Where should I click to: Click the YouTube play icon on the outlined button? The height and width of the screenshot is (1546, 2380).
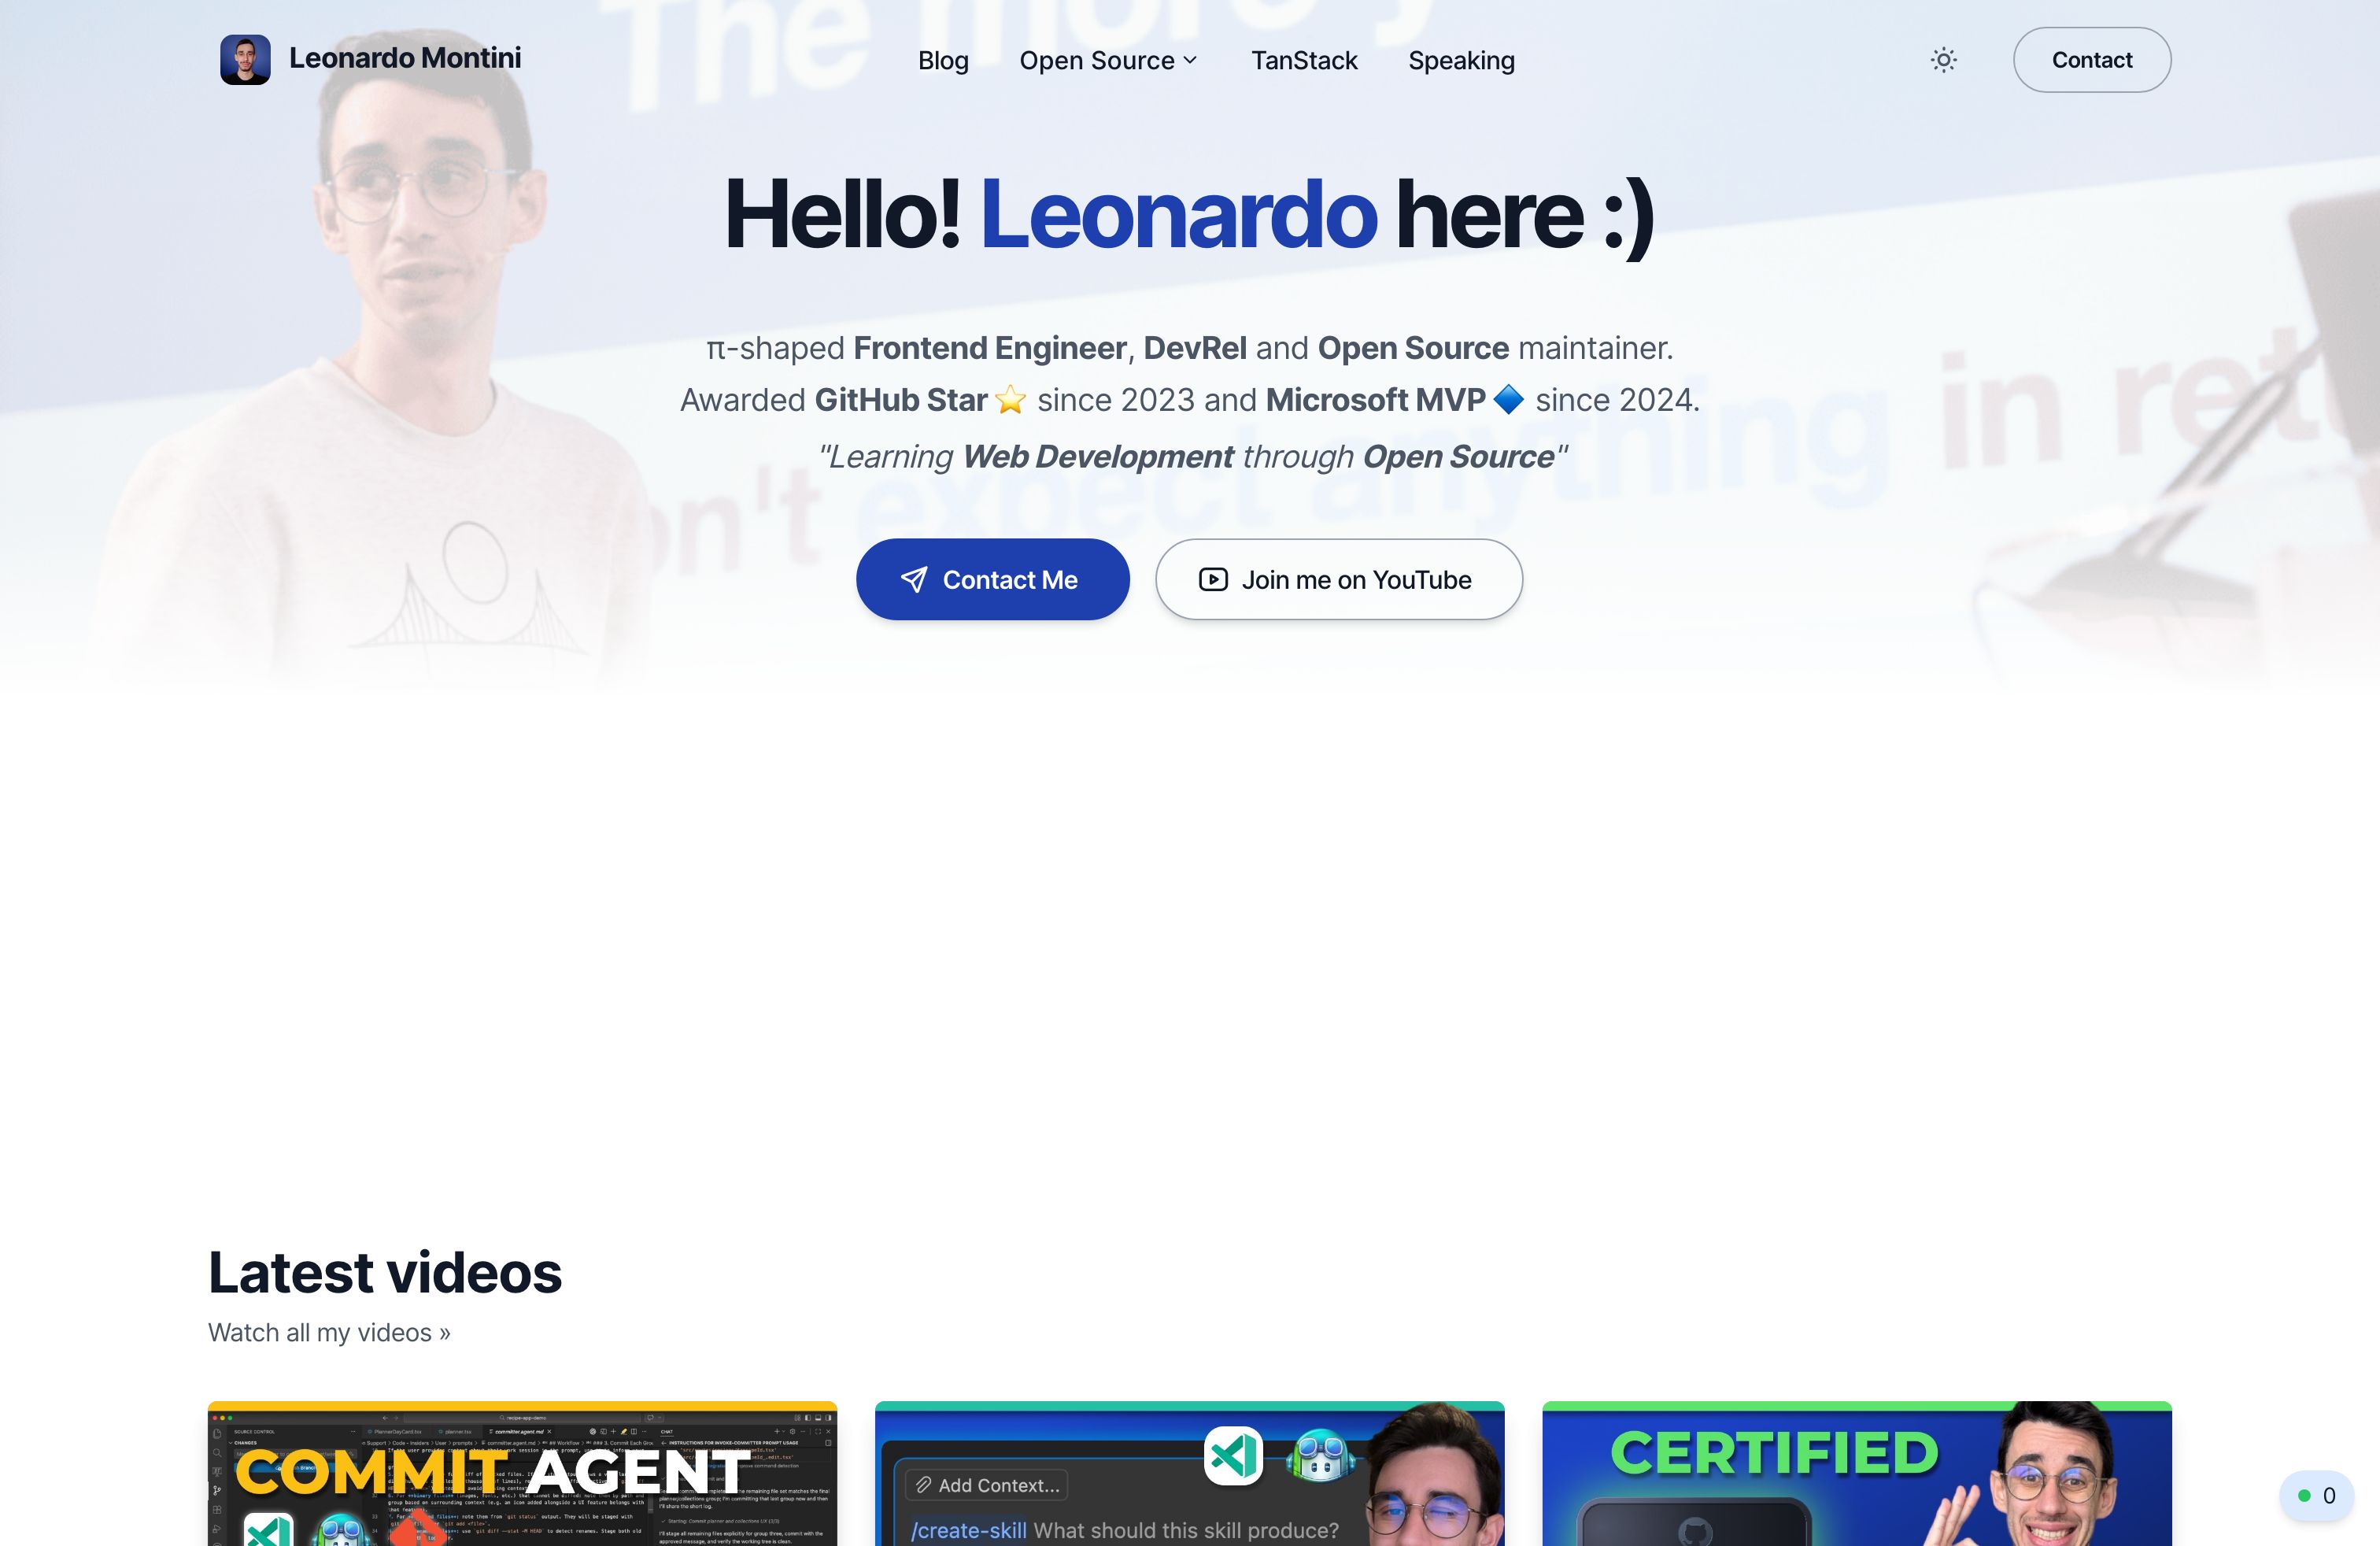click(x=1212, y=579)
